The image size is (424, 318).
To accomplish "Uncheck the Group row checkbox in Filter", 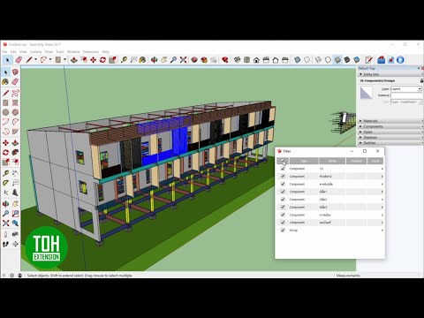I will pos(283,230).
